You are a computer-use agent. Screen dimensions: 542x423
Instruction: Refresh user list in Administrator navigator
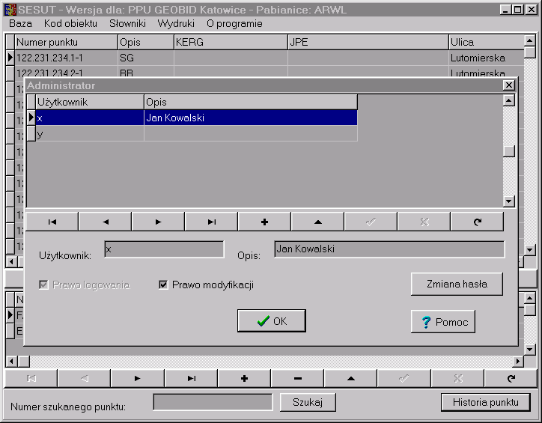tap(478, 222)
